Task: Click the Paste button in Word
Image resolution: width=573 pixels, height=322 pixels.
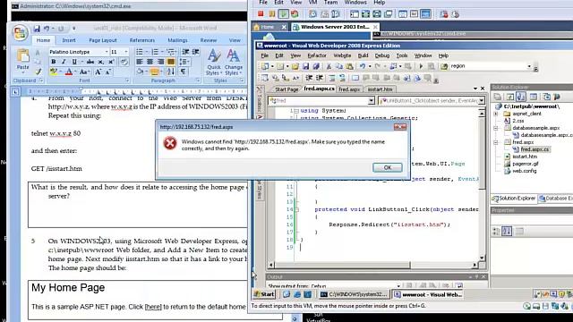Action: click(x=22, y=59)
